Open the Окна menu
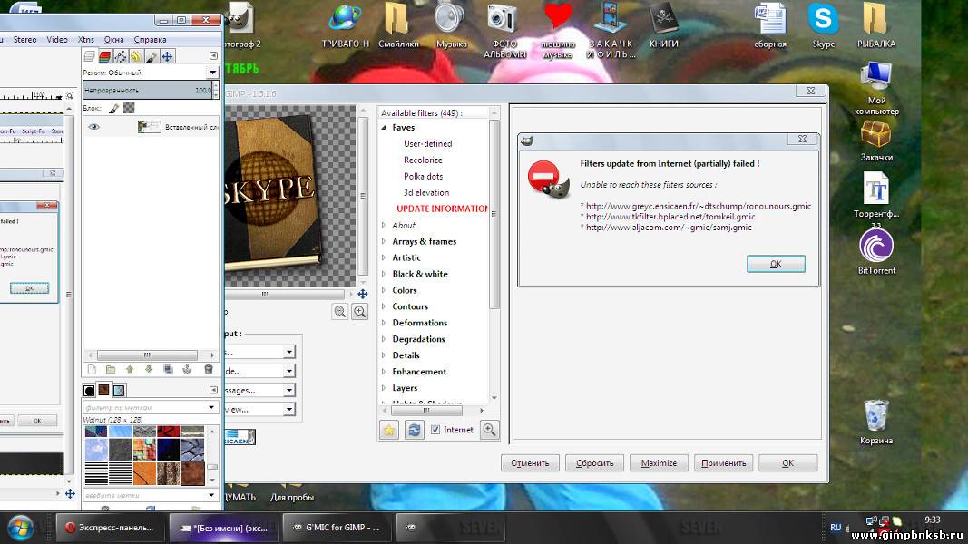This screenshot has height=544, width=968. 113,40
